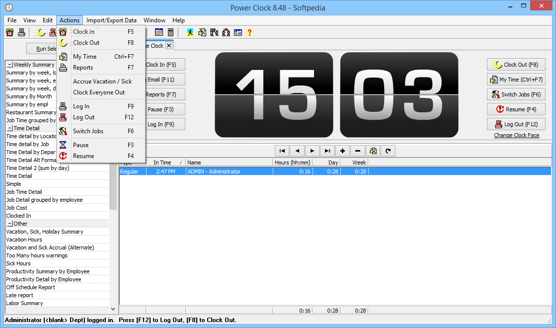Open the calendar icon in the toolbar
The width and height of the screenshot is (556, 328).
159,33
